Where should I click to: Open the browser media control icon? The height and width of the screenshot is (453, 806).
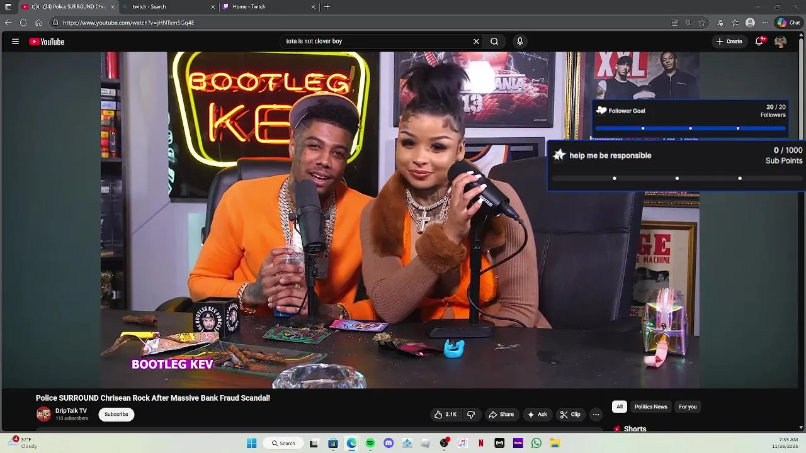click(x=720, y=23)
